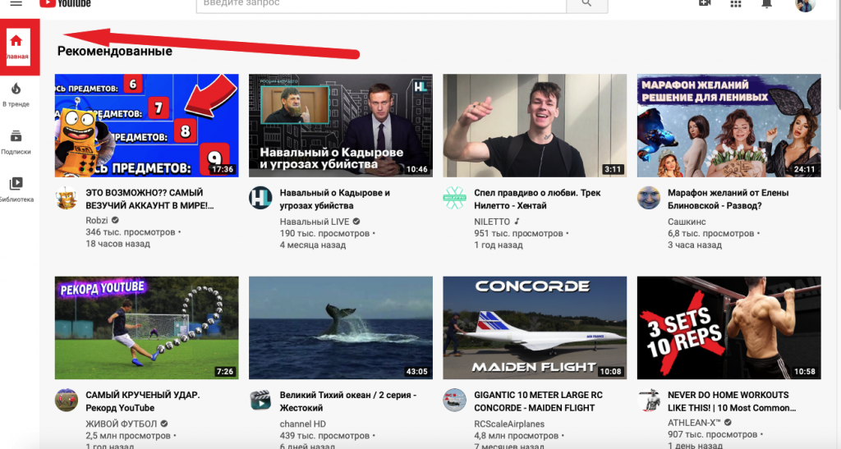The height and width of the screenshot is (449, 841).
Task: Open the create video camera icon
Action: (705, 3)
